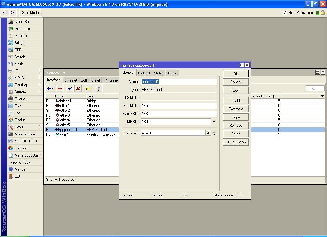Open the Bridge section

25,43
